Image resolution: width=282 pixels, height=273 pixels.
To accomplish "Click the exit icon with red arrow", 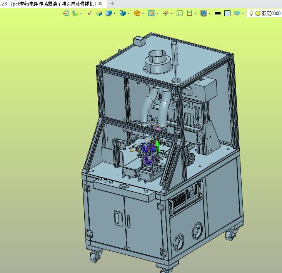I will [66, 13].
